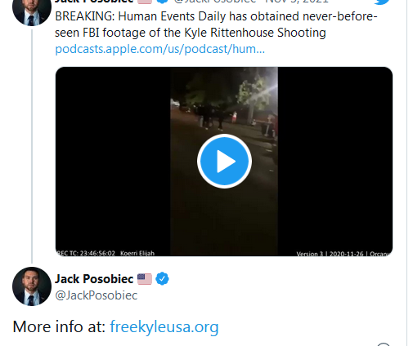Click the partially visible circle icon below freekyleusa link
413x346 pixels.
[x=384, y=344]
